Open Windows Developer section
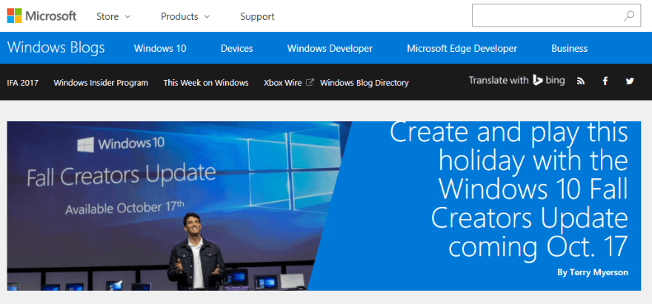 (330, 49)
